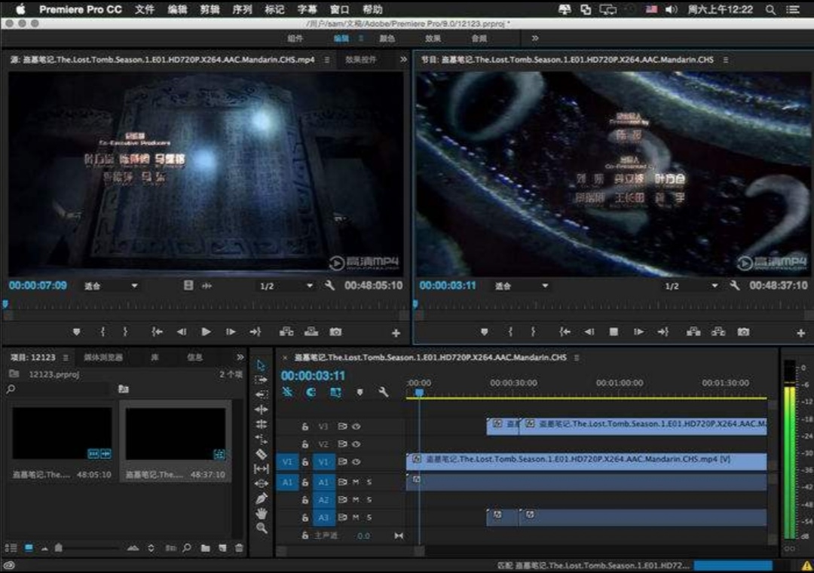Select the Hand tool in tools panel

tap(262, 513)
